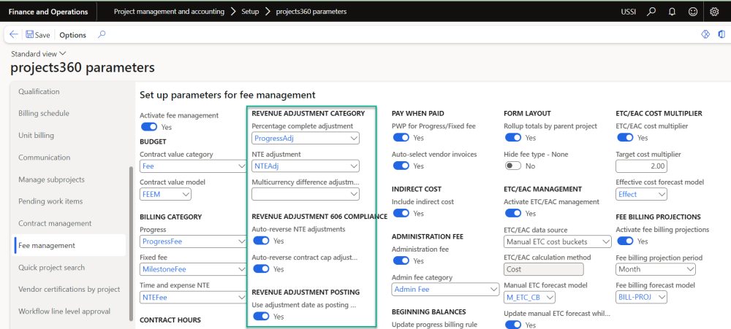Image resolution: width=731 pixels, height=329 pixels.
Task: Click the back arrow in the action pane
Action: pos(14,34)
